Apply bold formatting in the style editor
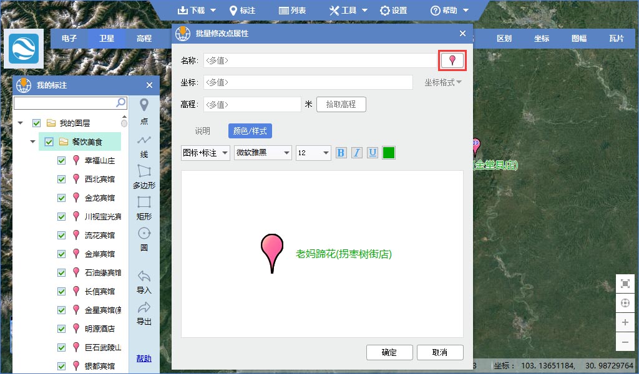Viewport: 639px width, 374px height. coord(341,152)
